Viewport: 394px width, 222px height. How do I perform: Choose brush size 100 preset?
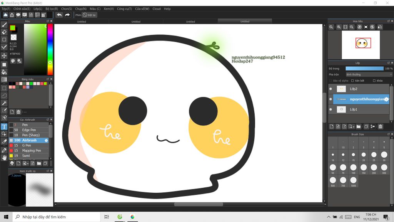point(353,169)
